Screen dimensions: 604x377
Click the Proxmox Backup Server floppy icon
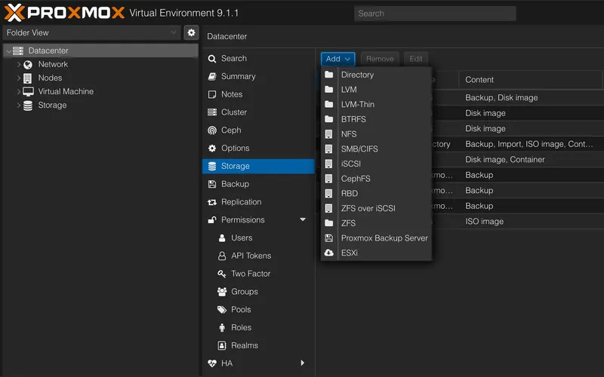(x=328, y=238)
